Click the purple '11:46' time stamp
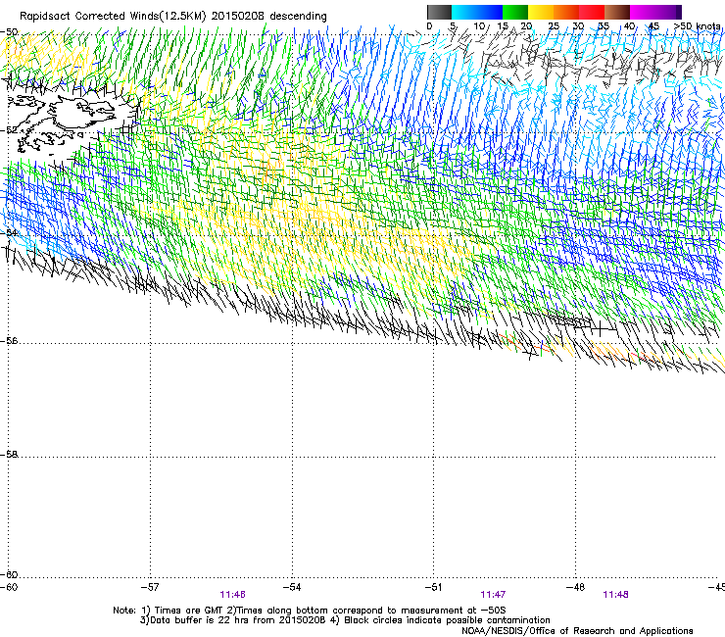725x637 pixels. 232,595
